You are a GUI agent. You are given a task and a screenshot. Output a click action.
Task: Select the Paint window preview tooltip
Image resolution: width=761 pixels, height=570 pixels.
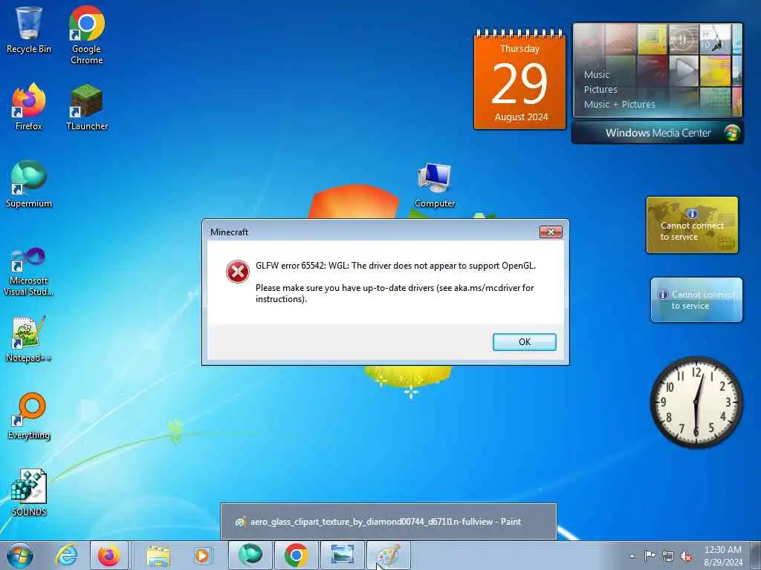coord(388,522)
